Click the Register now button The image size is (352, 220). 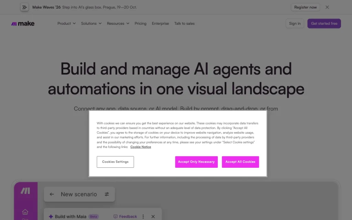305,7
